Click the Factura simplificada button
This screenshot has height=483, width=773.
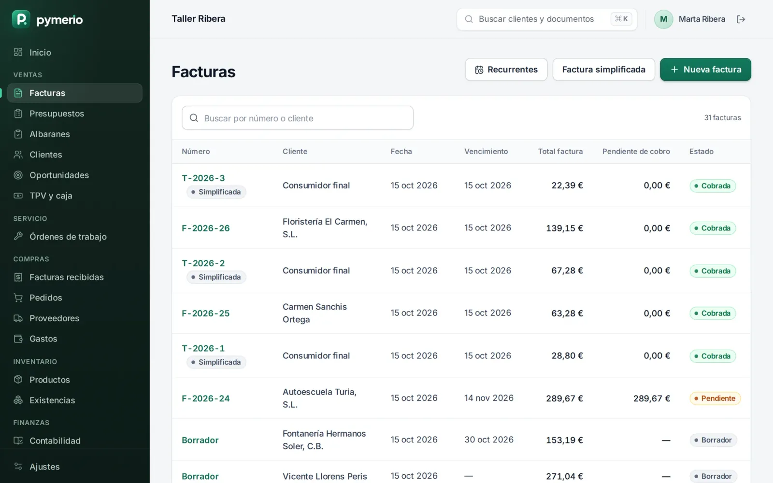tap(603, 70)
